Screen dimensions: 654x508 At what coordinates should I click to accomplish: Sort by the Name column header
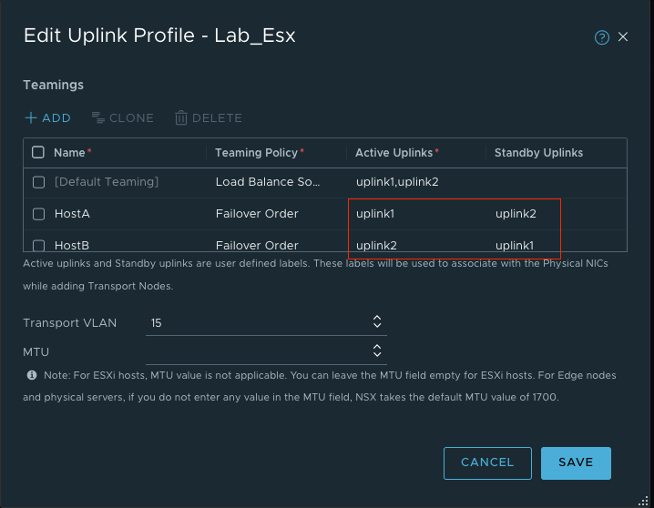(72, 152)
